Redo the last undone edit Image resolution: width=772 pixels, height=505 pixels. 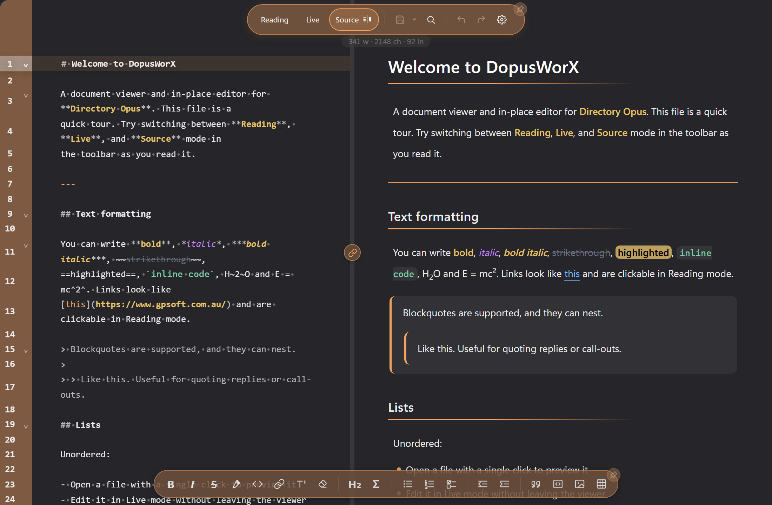481,20
